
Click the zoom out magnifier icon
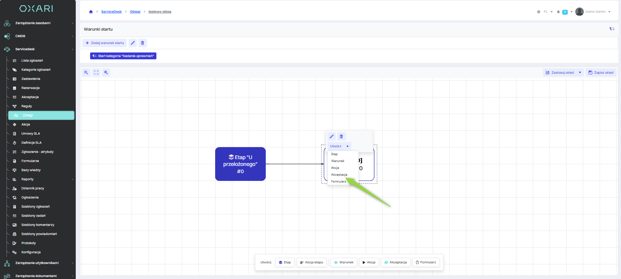pos(86,72)
